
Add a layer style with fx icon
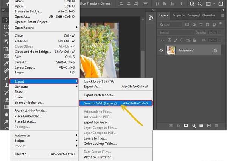click(179, 126)
